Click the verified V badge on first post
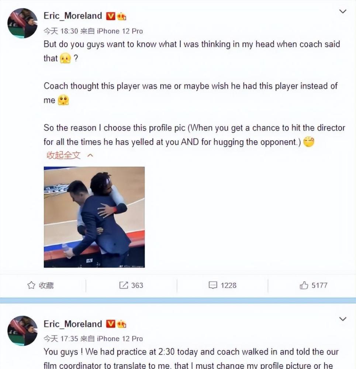The height and width of the screenshot is (369, 356). tap(110, 16)
